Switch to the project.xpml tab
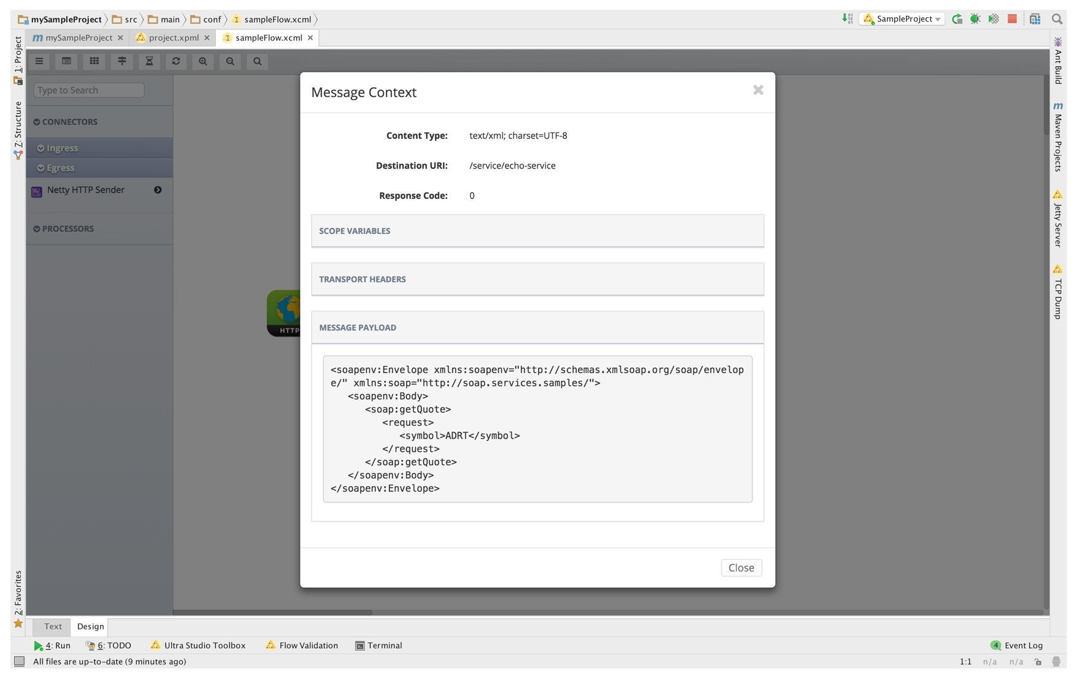 (174, 38)
